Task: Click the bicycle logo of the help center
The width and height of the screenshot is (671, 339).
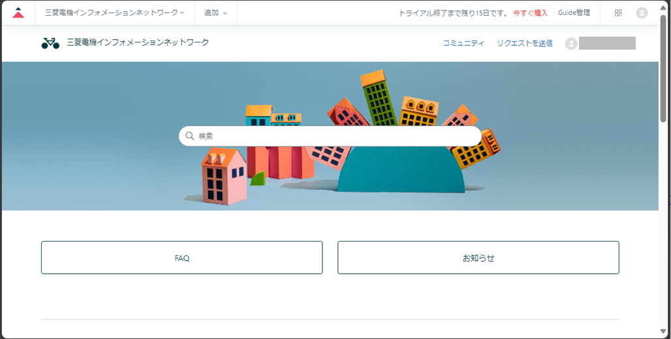Action: coord(50,43)
